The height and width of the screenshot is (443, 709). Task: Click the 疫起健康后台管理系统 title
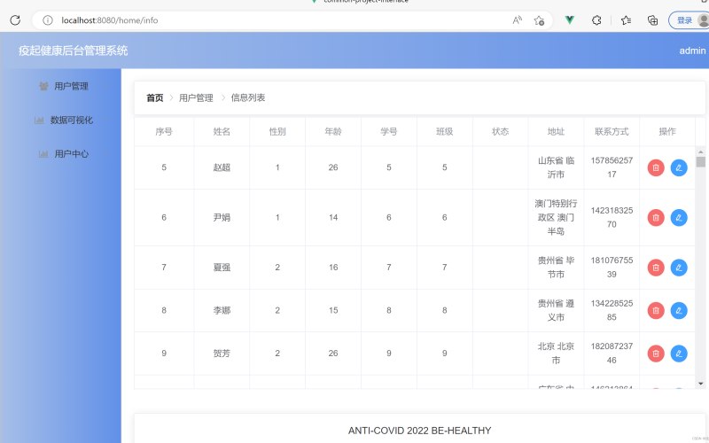pos(74,51)
